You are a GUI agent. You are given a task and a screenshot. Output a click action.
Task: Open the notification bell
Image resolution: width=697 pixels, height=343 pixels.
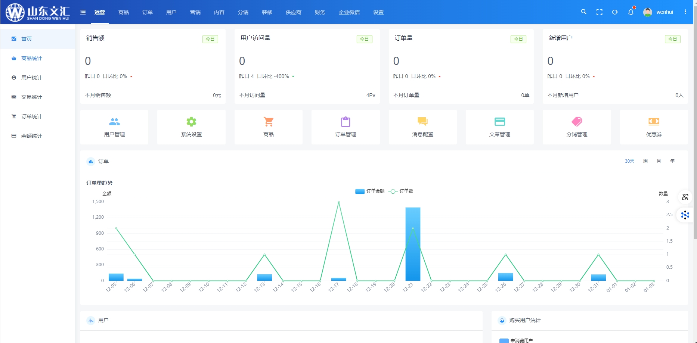click(631, 12)
